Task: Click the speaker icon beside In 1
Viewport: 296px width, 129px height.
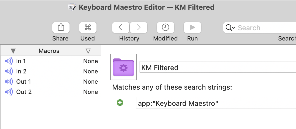Action: [9, 61]
